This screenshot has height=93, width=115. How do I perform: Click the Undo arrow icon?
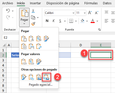coord(8,11)
